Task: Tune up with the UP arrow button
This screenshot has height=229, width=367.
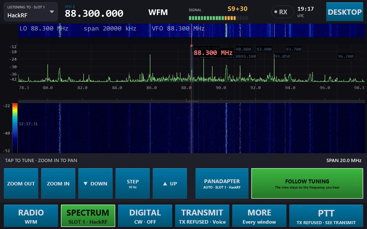Action: [170, 183]
